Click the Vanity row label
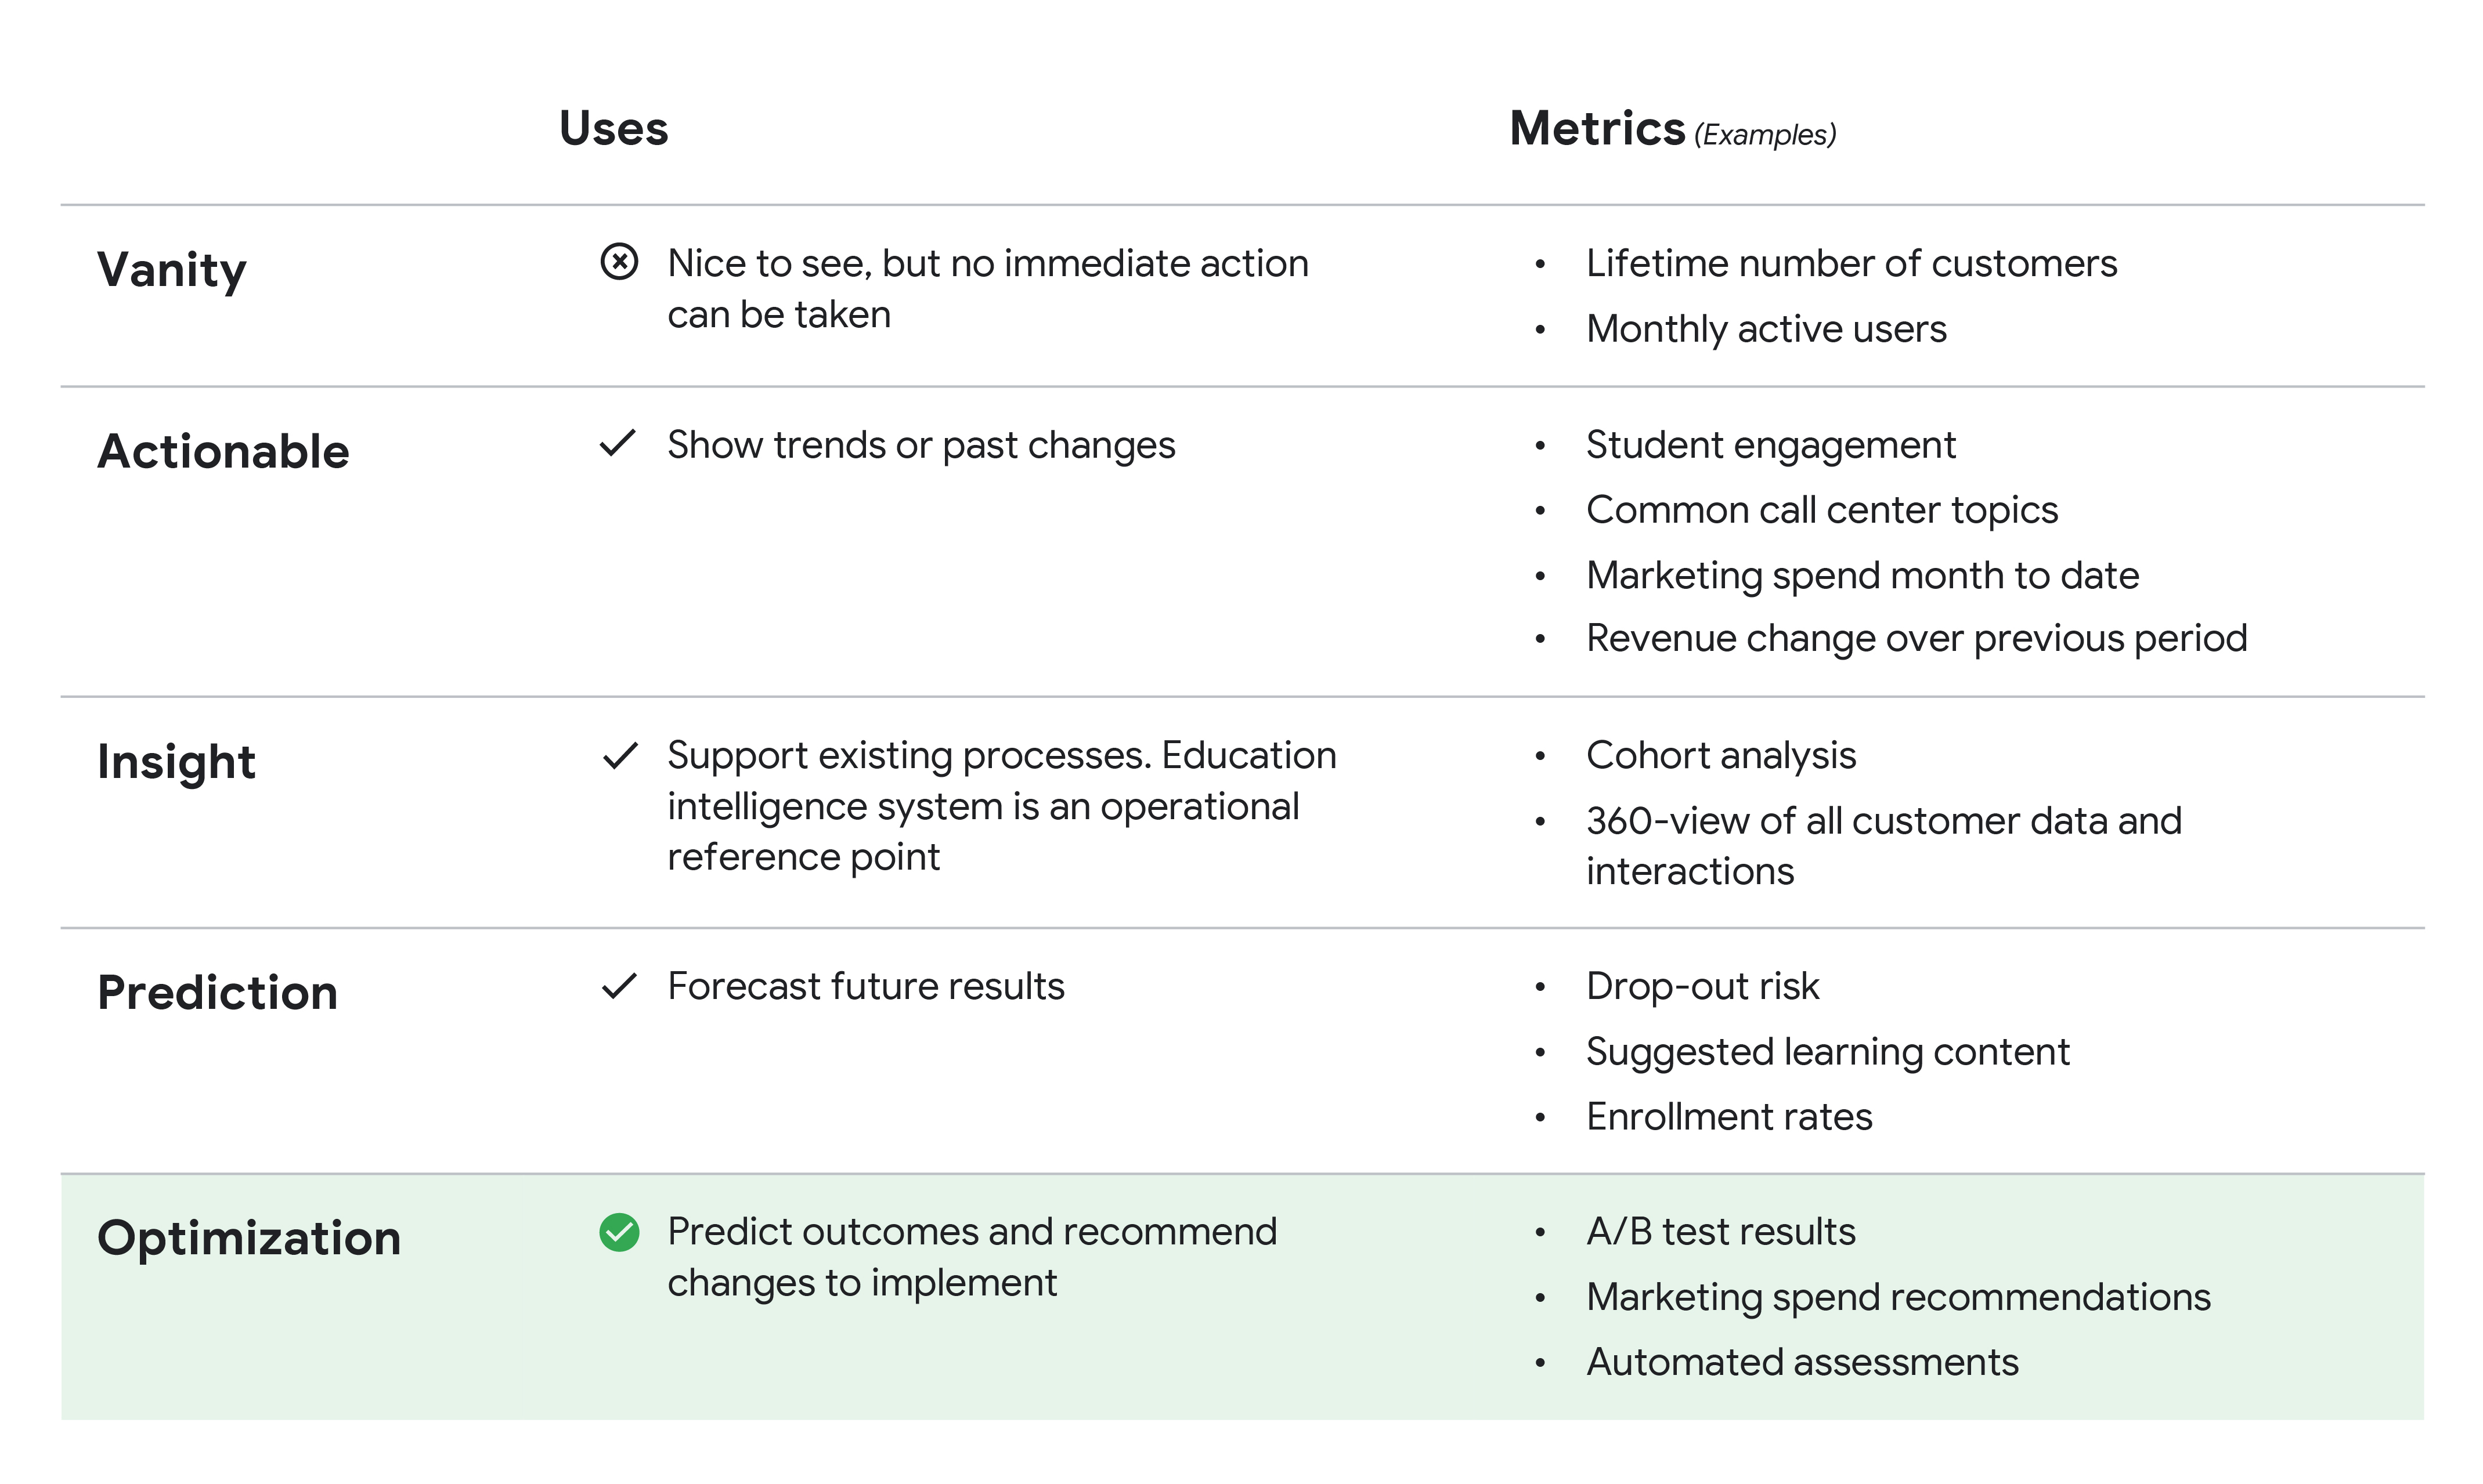2483x1484 pixels. click(x=171, y=270)
